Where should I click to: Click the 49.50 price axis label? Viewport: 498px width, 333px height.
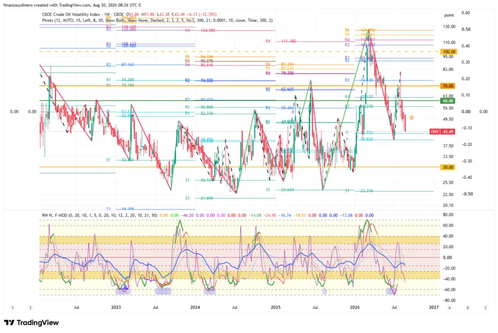point(448,120)
